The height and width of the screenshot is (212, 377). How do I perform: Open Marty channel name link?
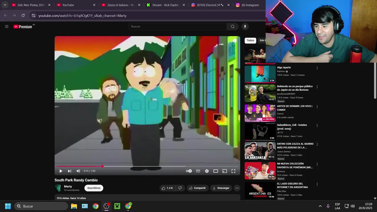tap(68, 186)
